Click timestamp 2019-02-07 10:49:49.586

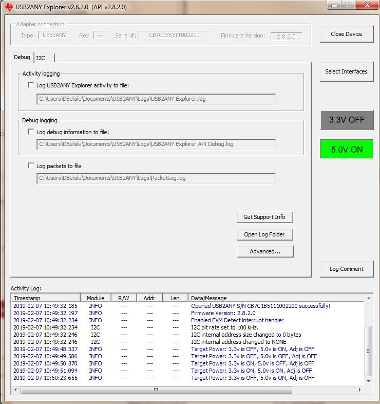pyautogui.click(x=45, y=356)
